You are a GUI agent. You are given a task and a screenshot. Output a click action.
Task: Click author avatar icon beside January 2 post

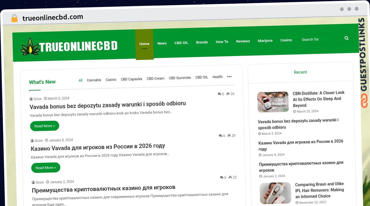[34, 182]
